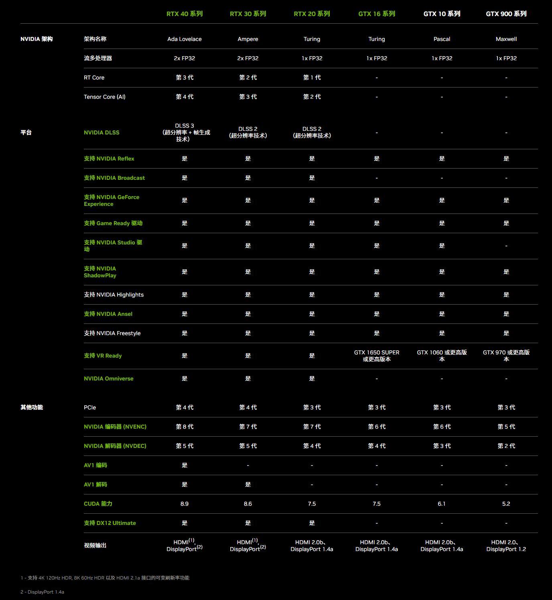Click the CUDA value 8.9
Screen dimensions: 552x600
pos(185,504)
